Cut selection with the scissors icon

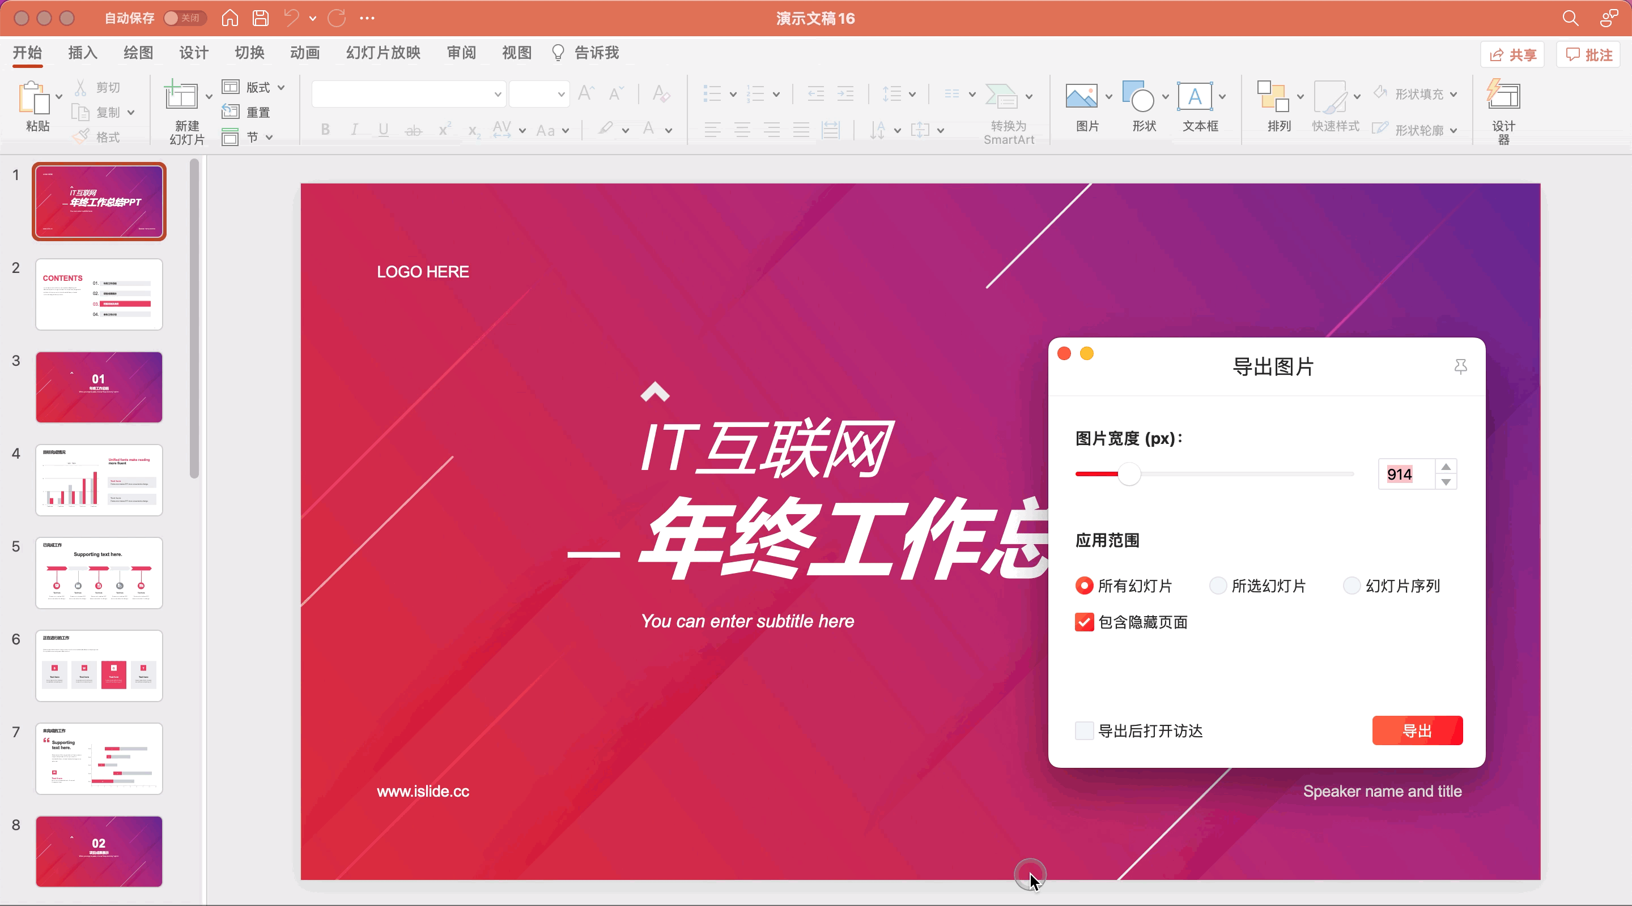81,87
